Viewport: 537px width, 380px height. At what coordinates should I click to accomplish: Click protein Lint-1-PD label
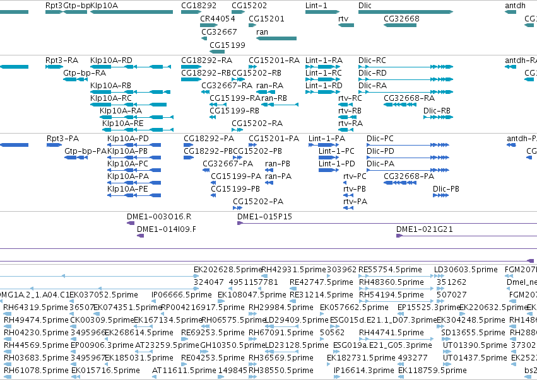[337, 164]
